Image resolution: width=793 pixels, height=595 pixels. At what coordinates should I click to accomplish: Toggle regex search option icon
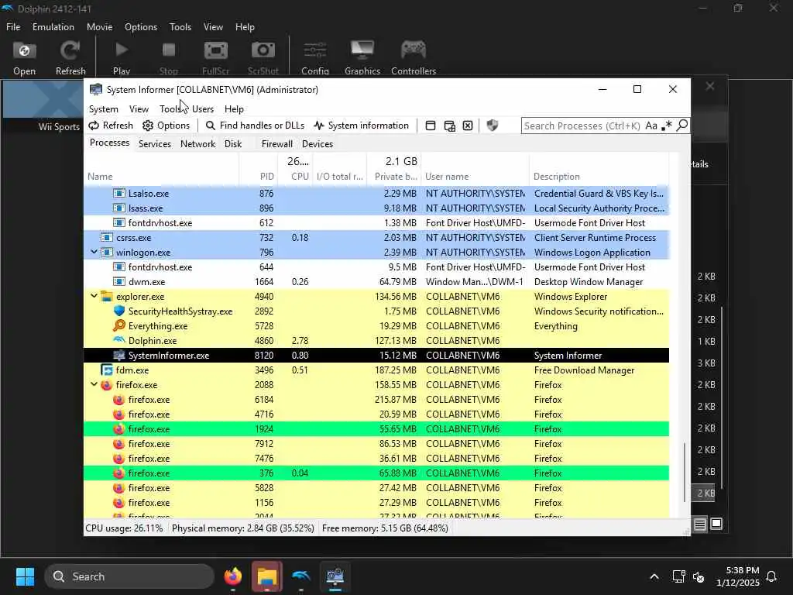coord(667,126)
